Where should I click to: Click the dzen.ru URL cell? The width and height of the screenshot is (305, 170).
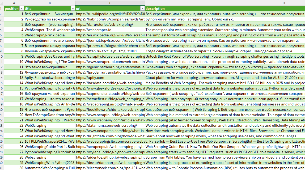pyautogui.click(x=110, y=51)
